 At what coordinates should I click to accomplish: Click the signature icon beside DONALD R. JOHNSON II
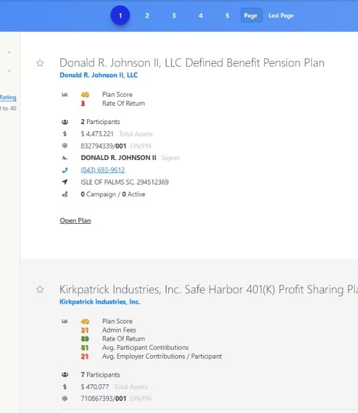[x=64, y=158]
